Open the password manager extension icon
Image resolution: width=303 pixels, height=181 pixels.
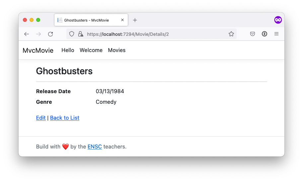pyautogui.click(x=265, y=34)
